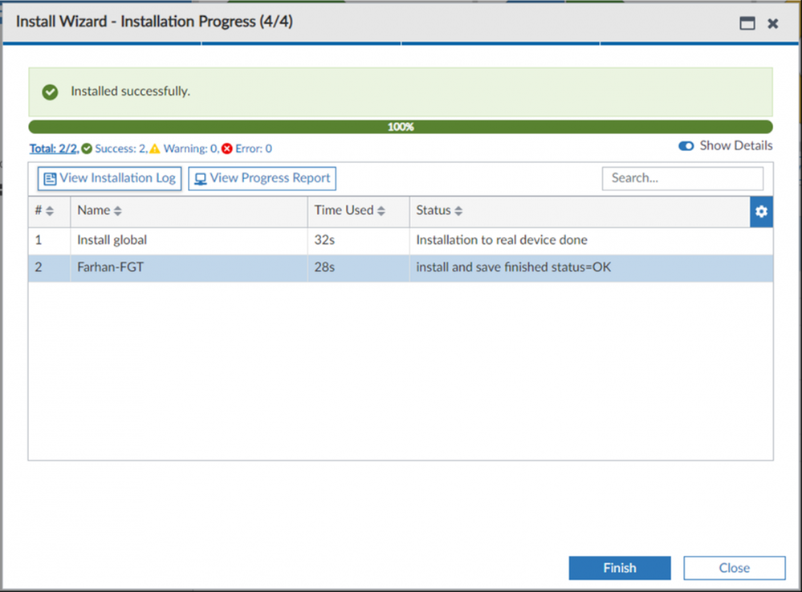Open the Total: 2/2 link

53,149
